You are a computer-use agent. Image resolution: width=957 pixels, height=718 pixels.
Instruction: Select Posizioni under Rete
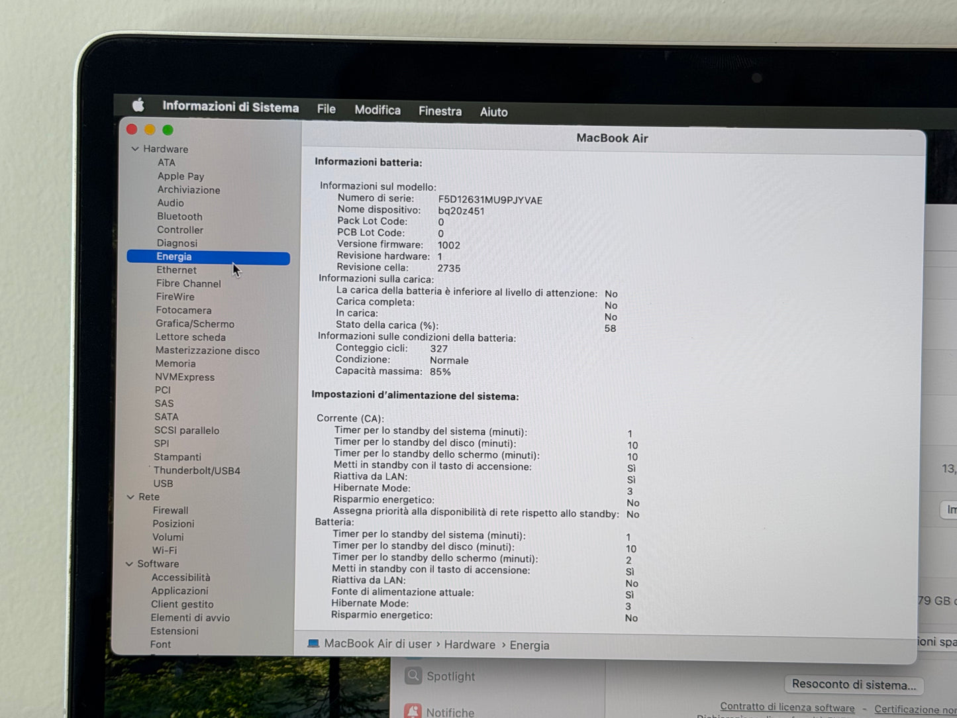[x=173, y=524]
